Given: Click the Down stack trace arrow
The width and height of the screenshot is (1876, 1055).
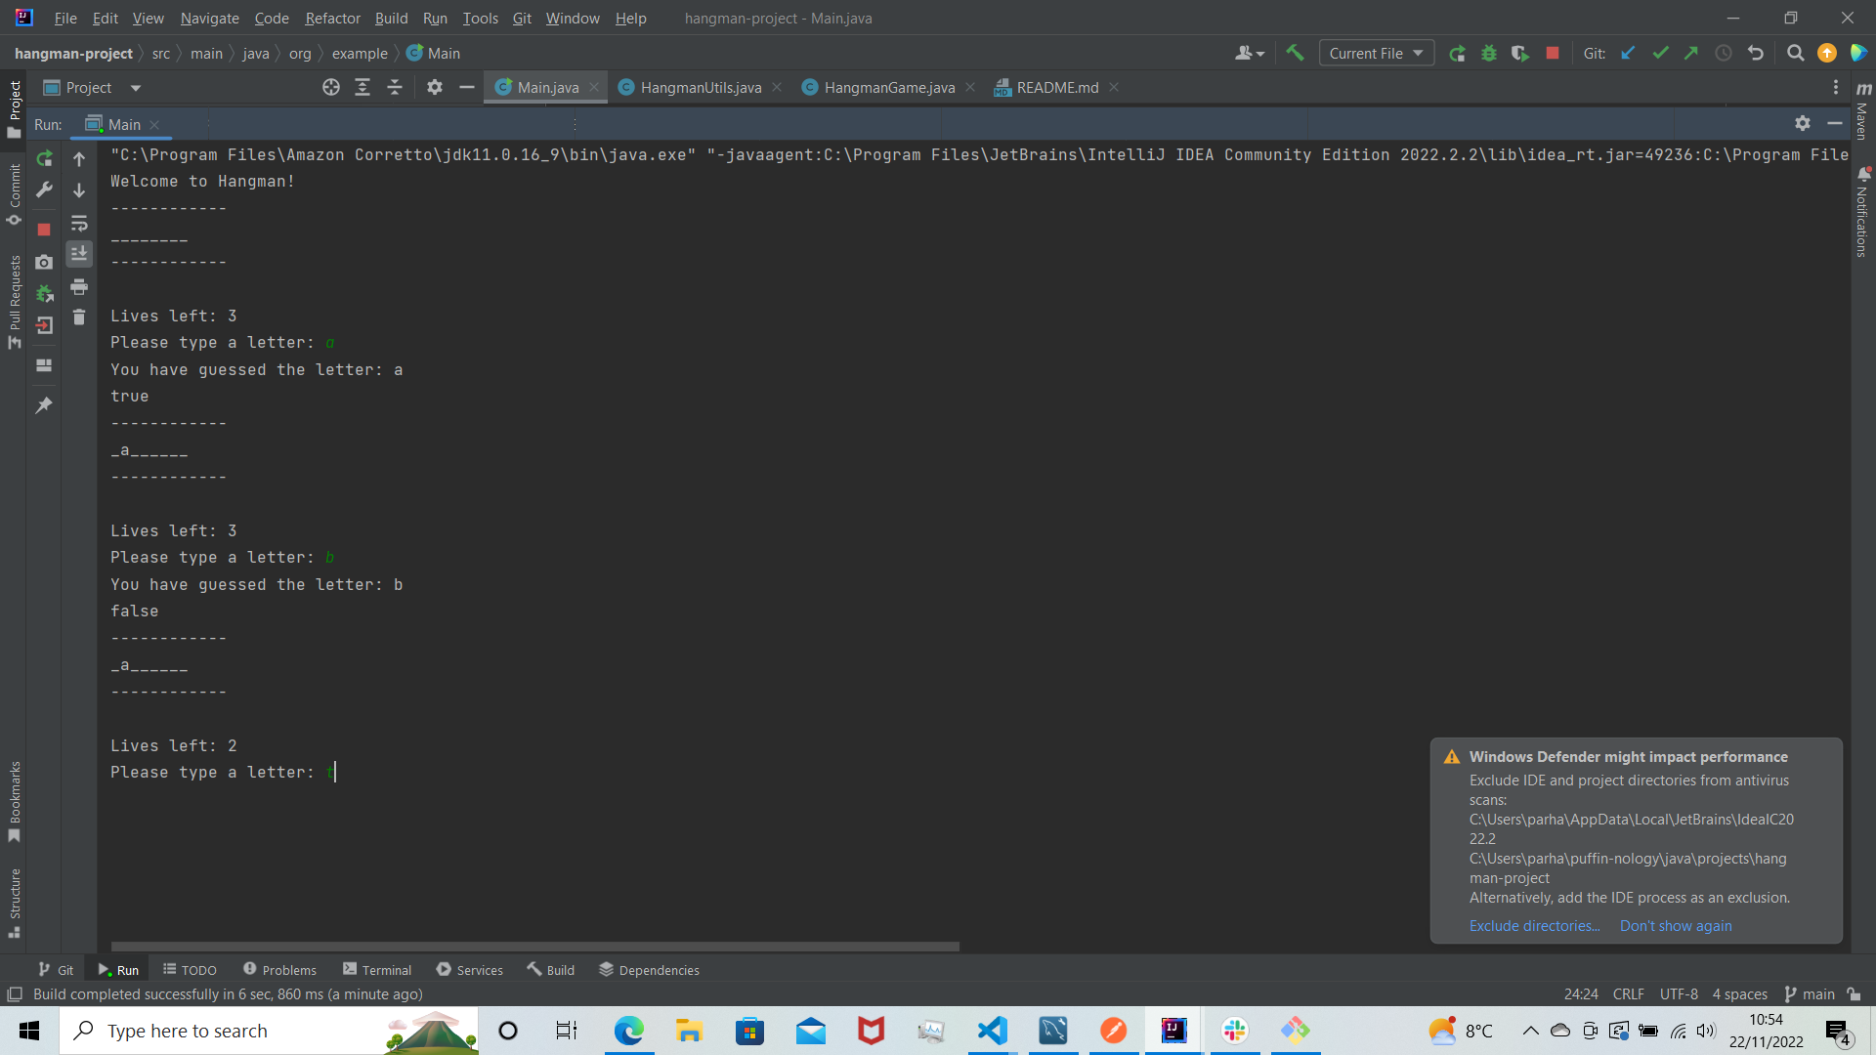Looking at the screenshot, I should point(79,190).
